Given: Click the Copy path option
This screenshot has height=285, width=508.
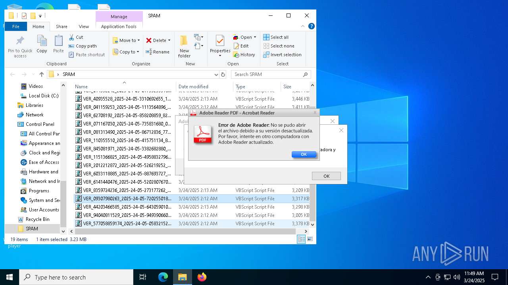Looking at the screenshot, I should [83, 46].
